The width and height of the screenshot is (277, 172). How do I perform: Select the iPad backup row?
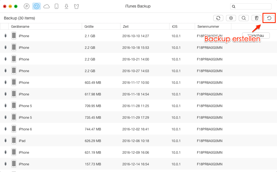[138, 141]
